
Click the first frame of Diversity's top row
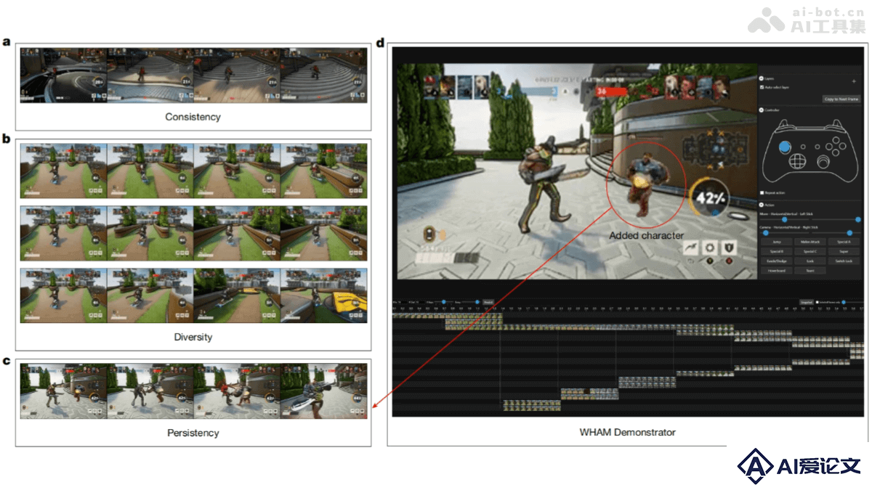pyautogui.click(x=64, y=171)
